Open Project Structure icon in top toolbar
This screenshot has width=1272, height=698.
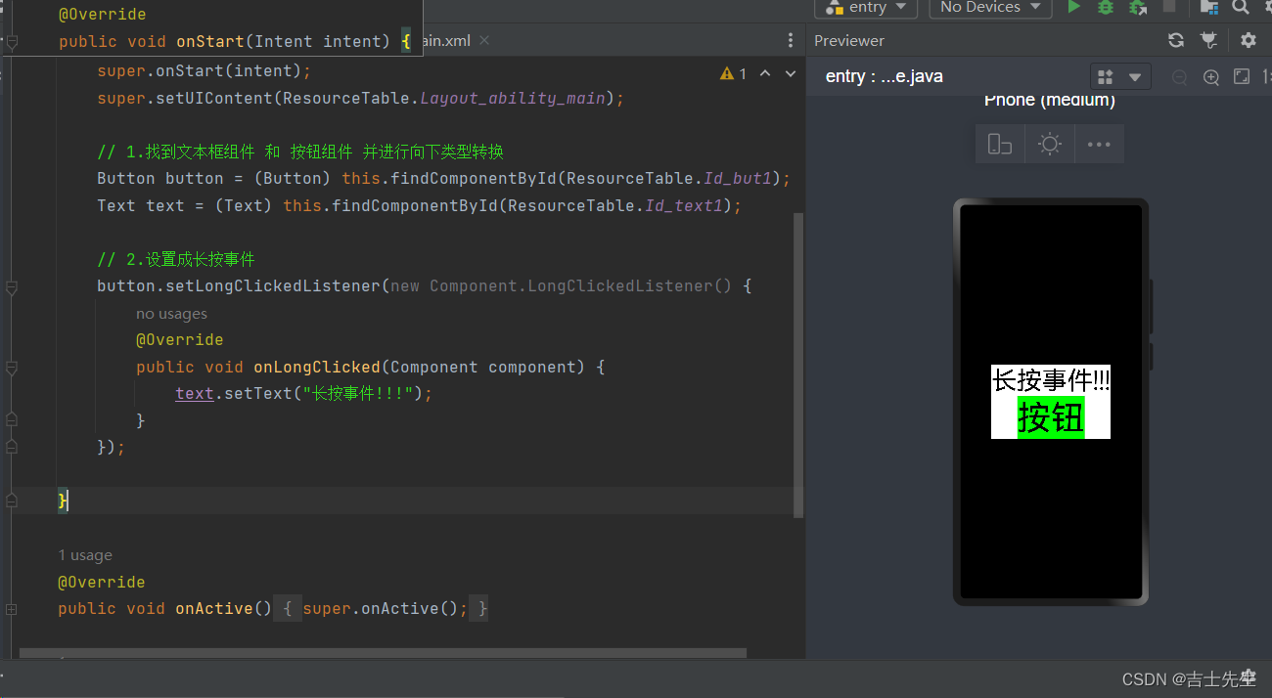click(1209, 7)
